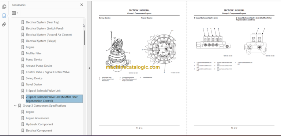Viewport: 281px width, 136px height.
Task: Click the bookmarks panel vertical scrollbar thumb
Action: click(x=85, y=38)
